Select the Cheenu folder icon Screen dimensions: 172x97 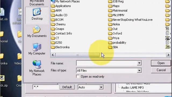pyautogui.click(x=53, y=24)
